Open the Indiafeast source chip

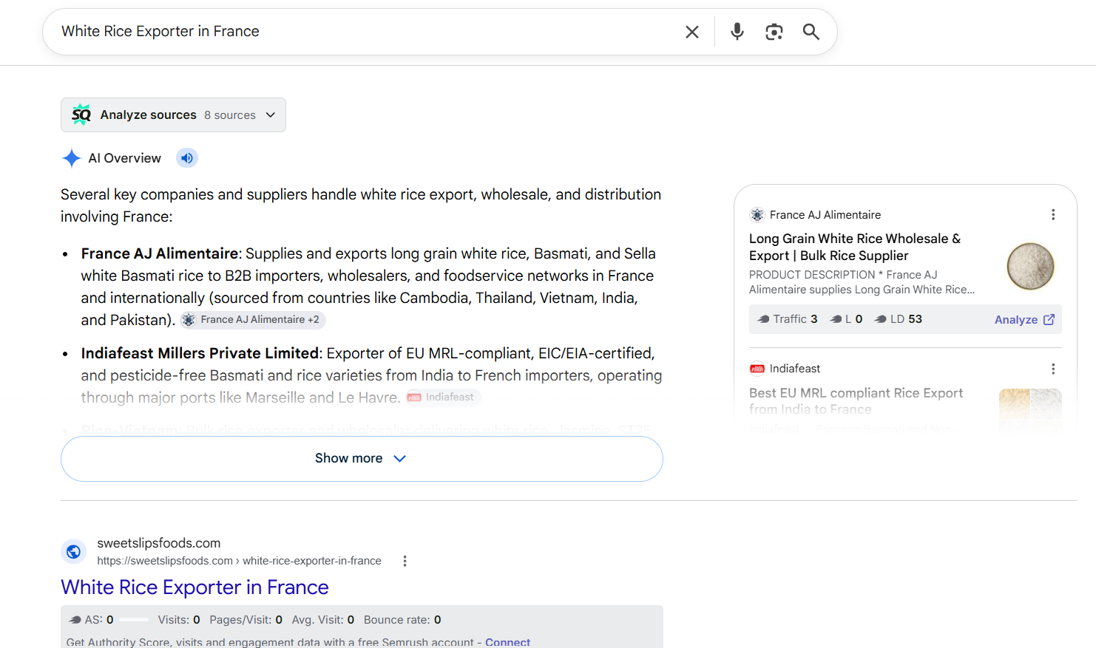click(443, 397)
